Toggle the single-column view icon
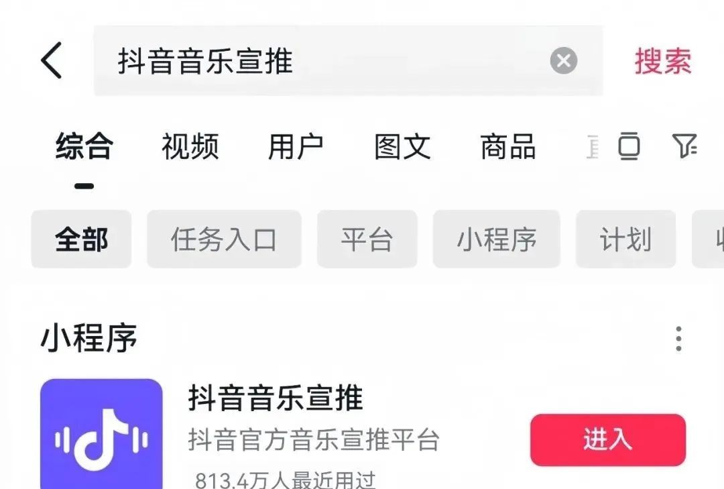 629,146
